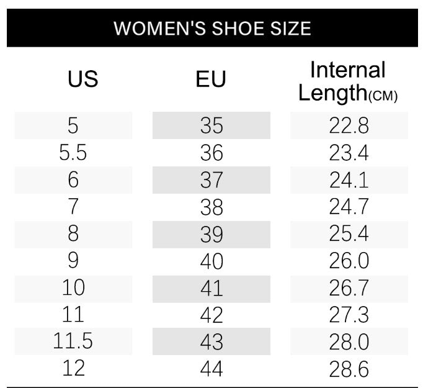The height and width of the screenshot is (388, 423).
Task: Click EU size 39 cell
Action: (211, 234)
